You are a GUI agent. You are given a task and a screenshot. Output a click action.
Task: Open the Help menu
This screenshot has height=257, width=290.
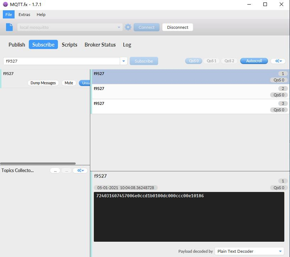[41, 14]
